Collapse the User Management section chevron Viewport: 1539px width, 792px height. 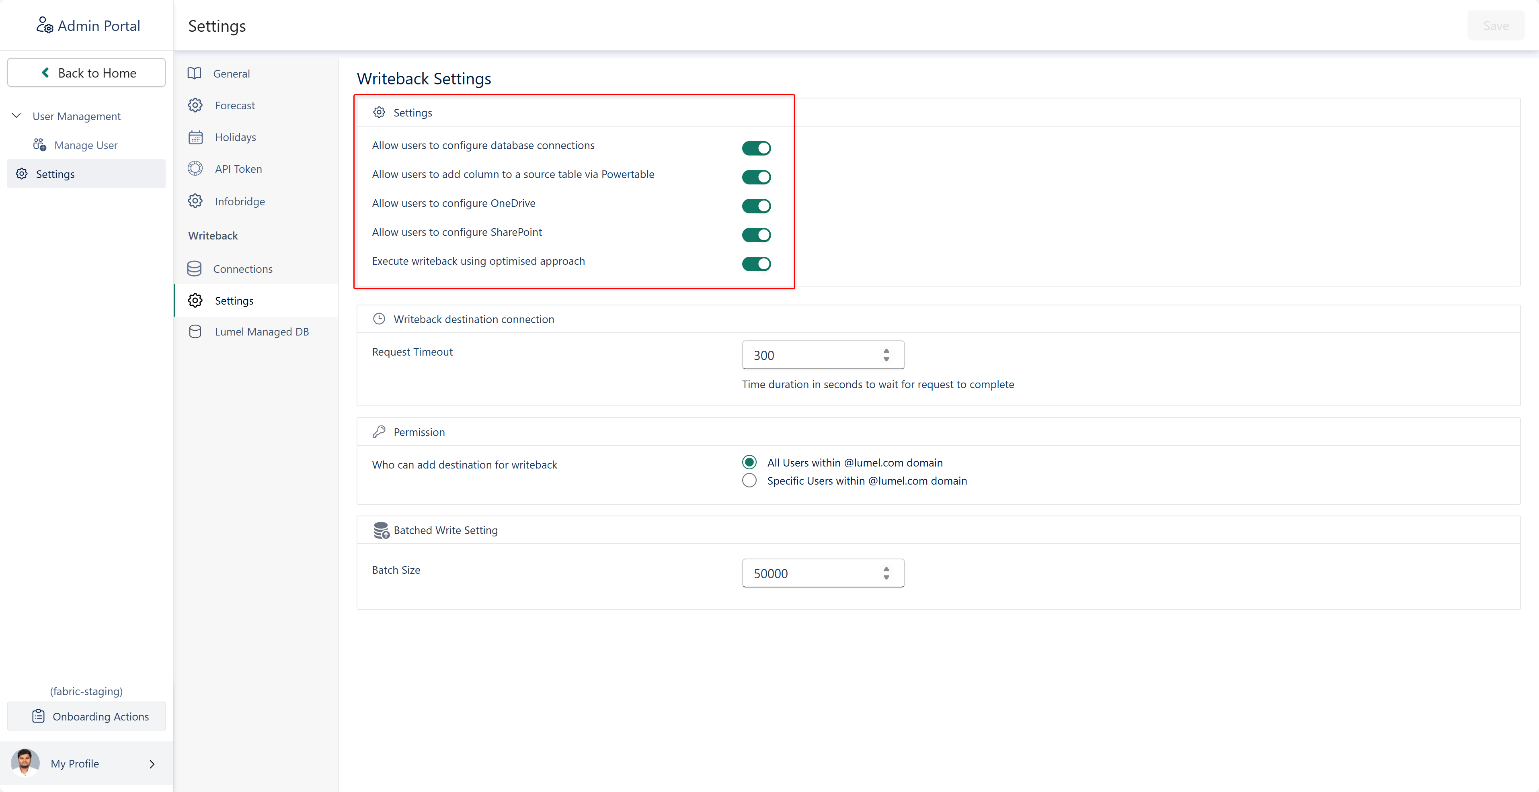(17, 116)
